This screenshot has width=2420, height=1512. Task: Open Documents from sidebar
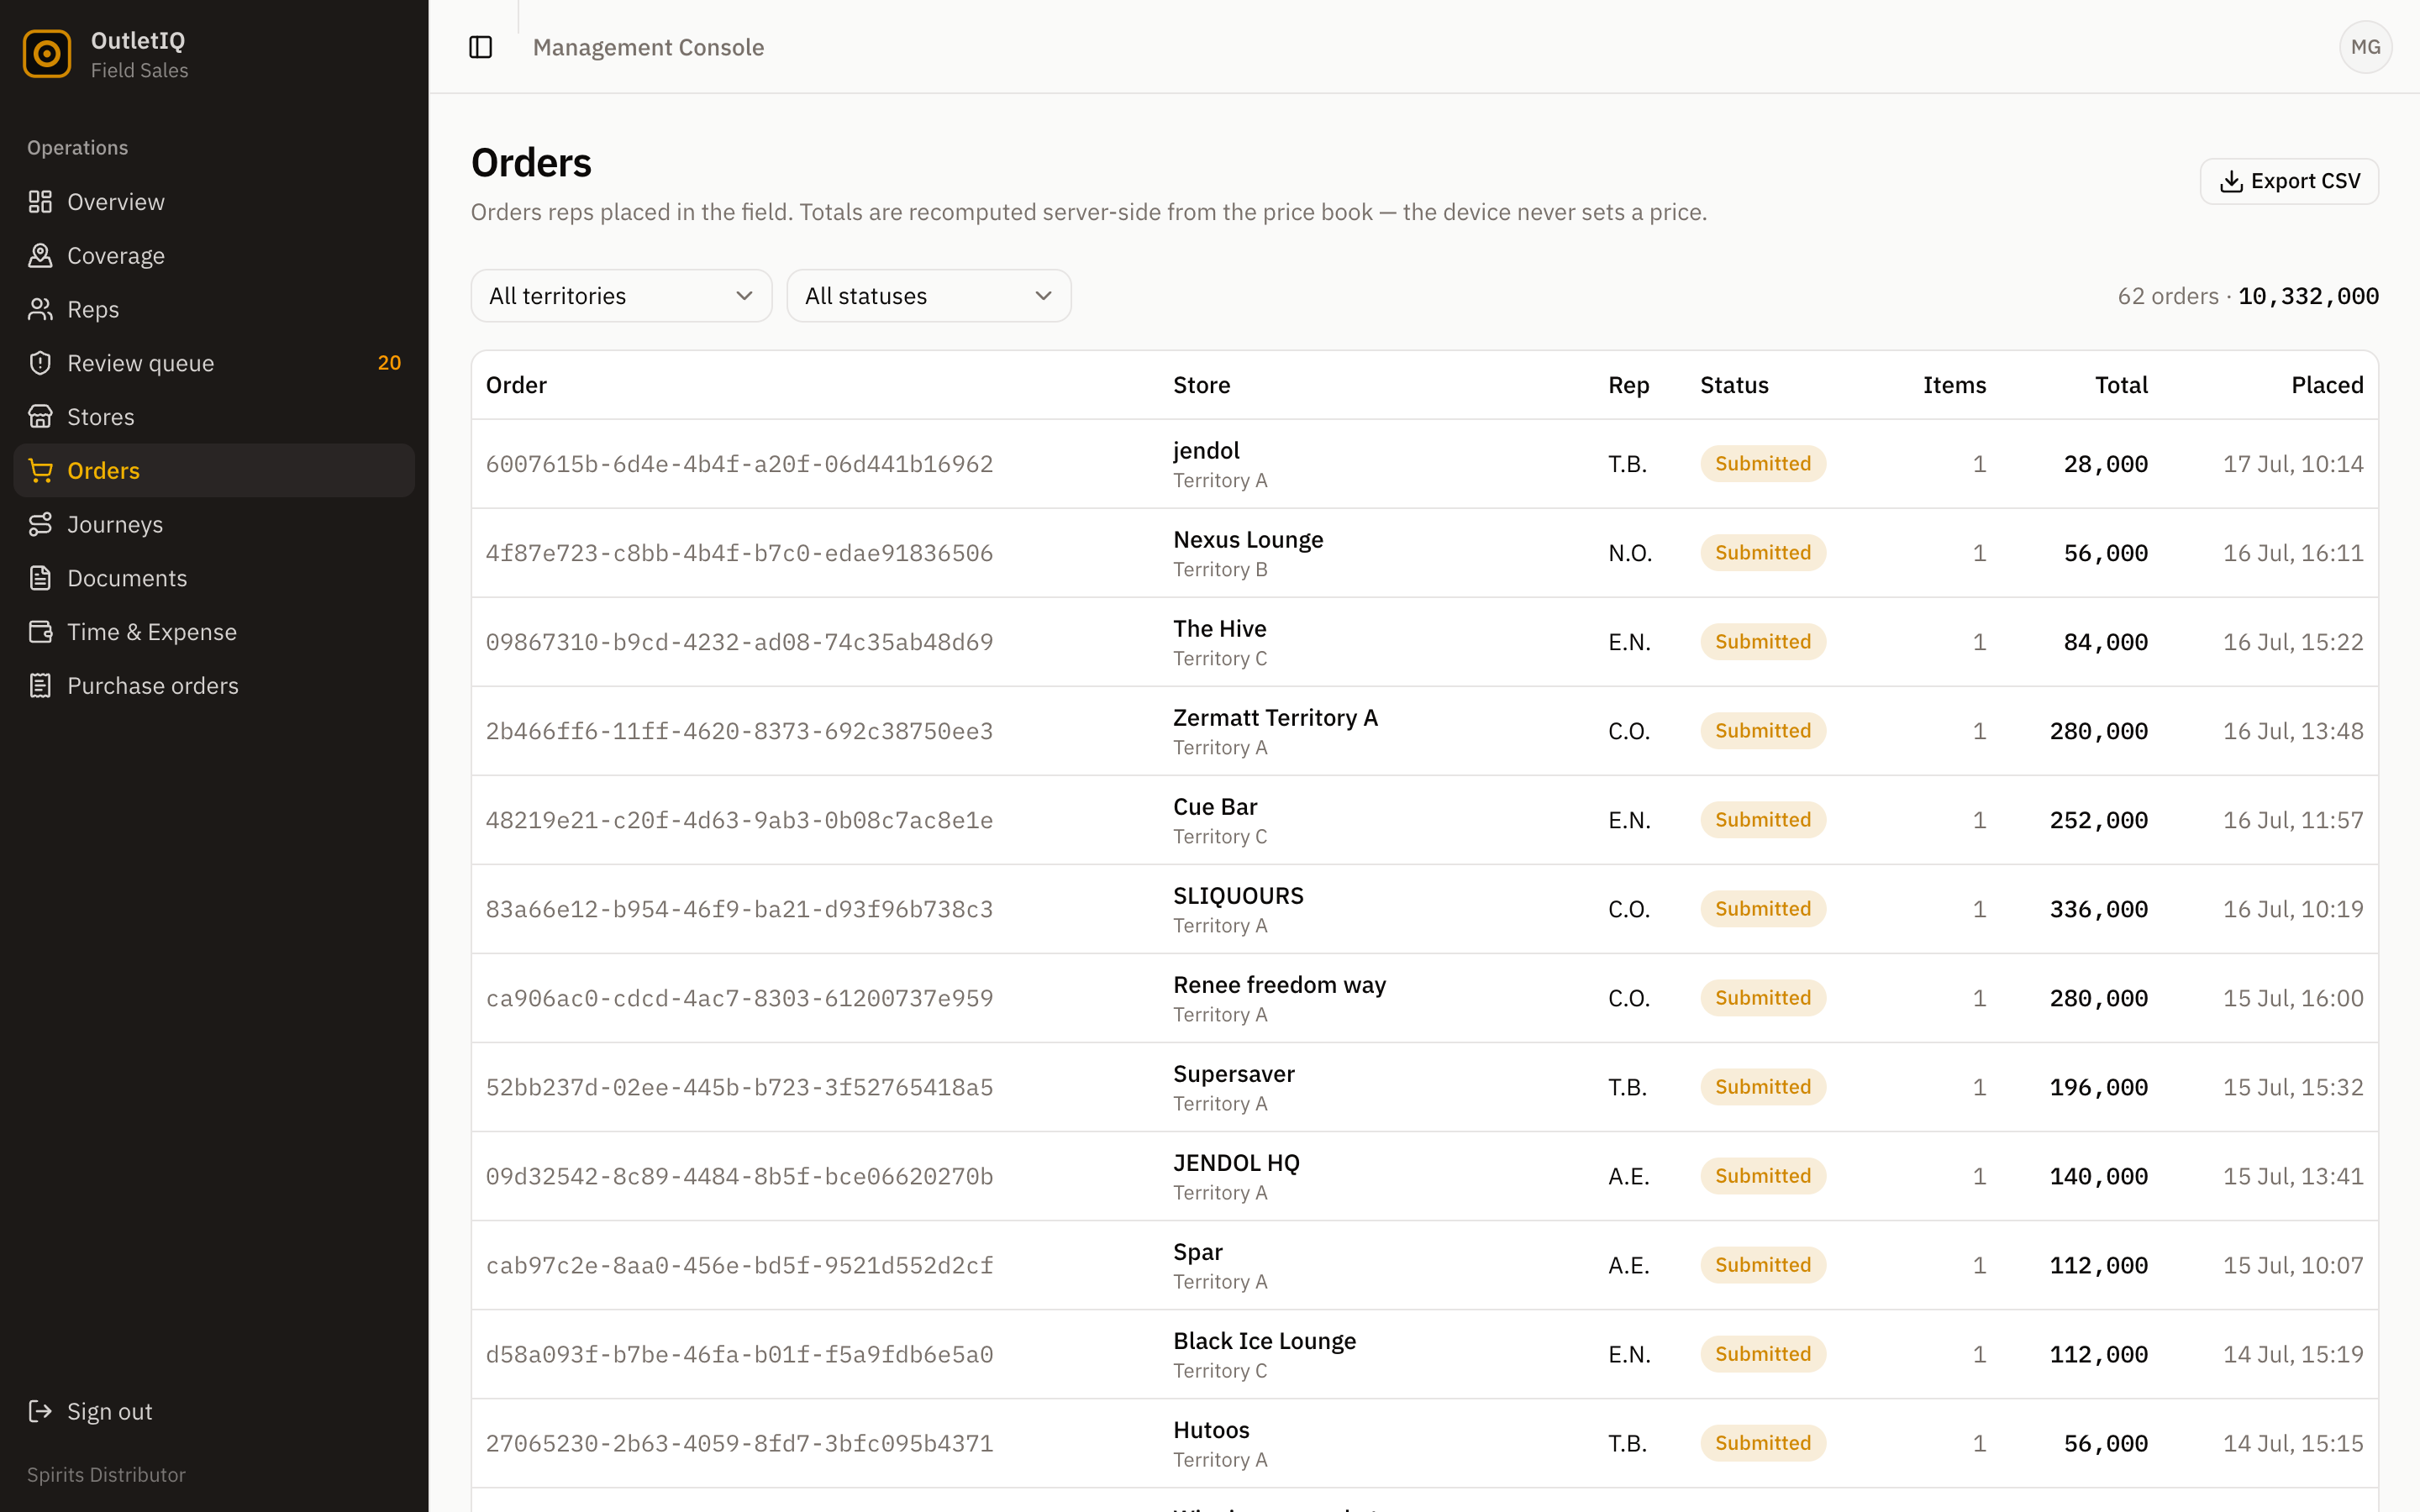pos(214,578)
